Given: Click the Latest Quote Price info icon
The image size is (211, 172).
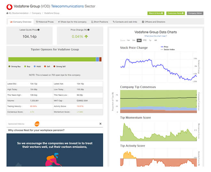Looking at the screenshot, I should coord(39,30).
